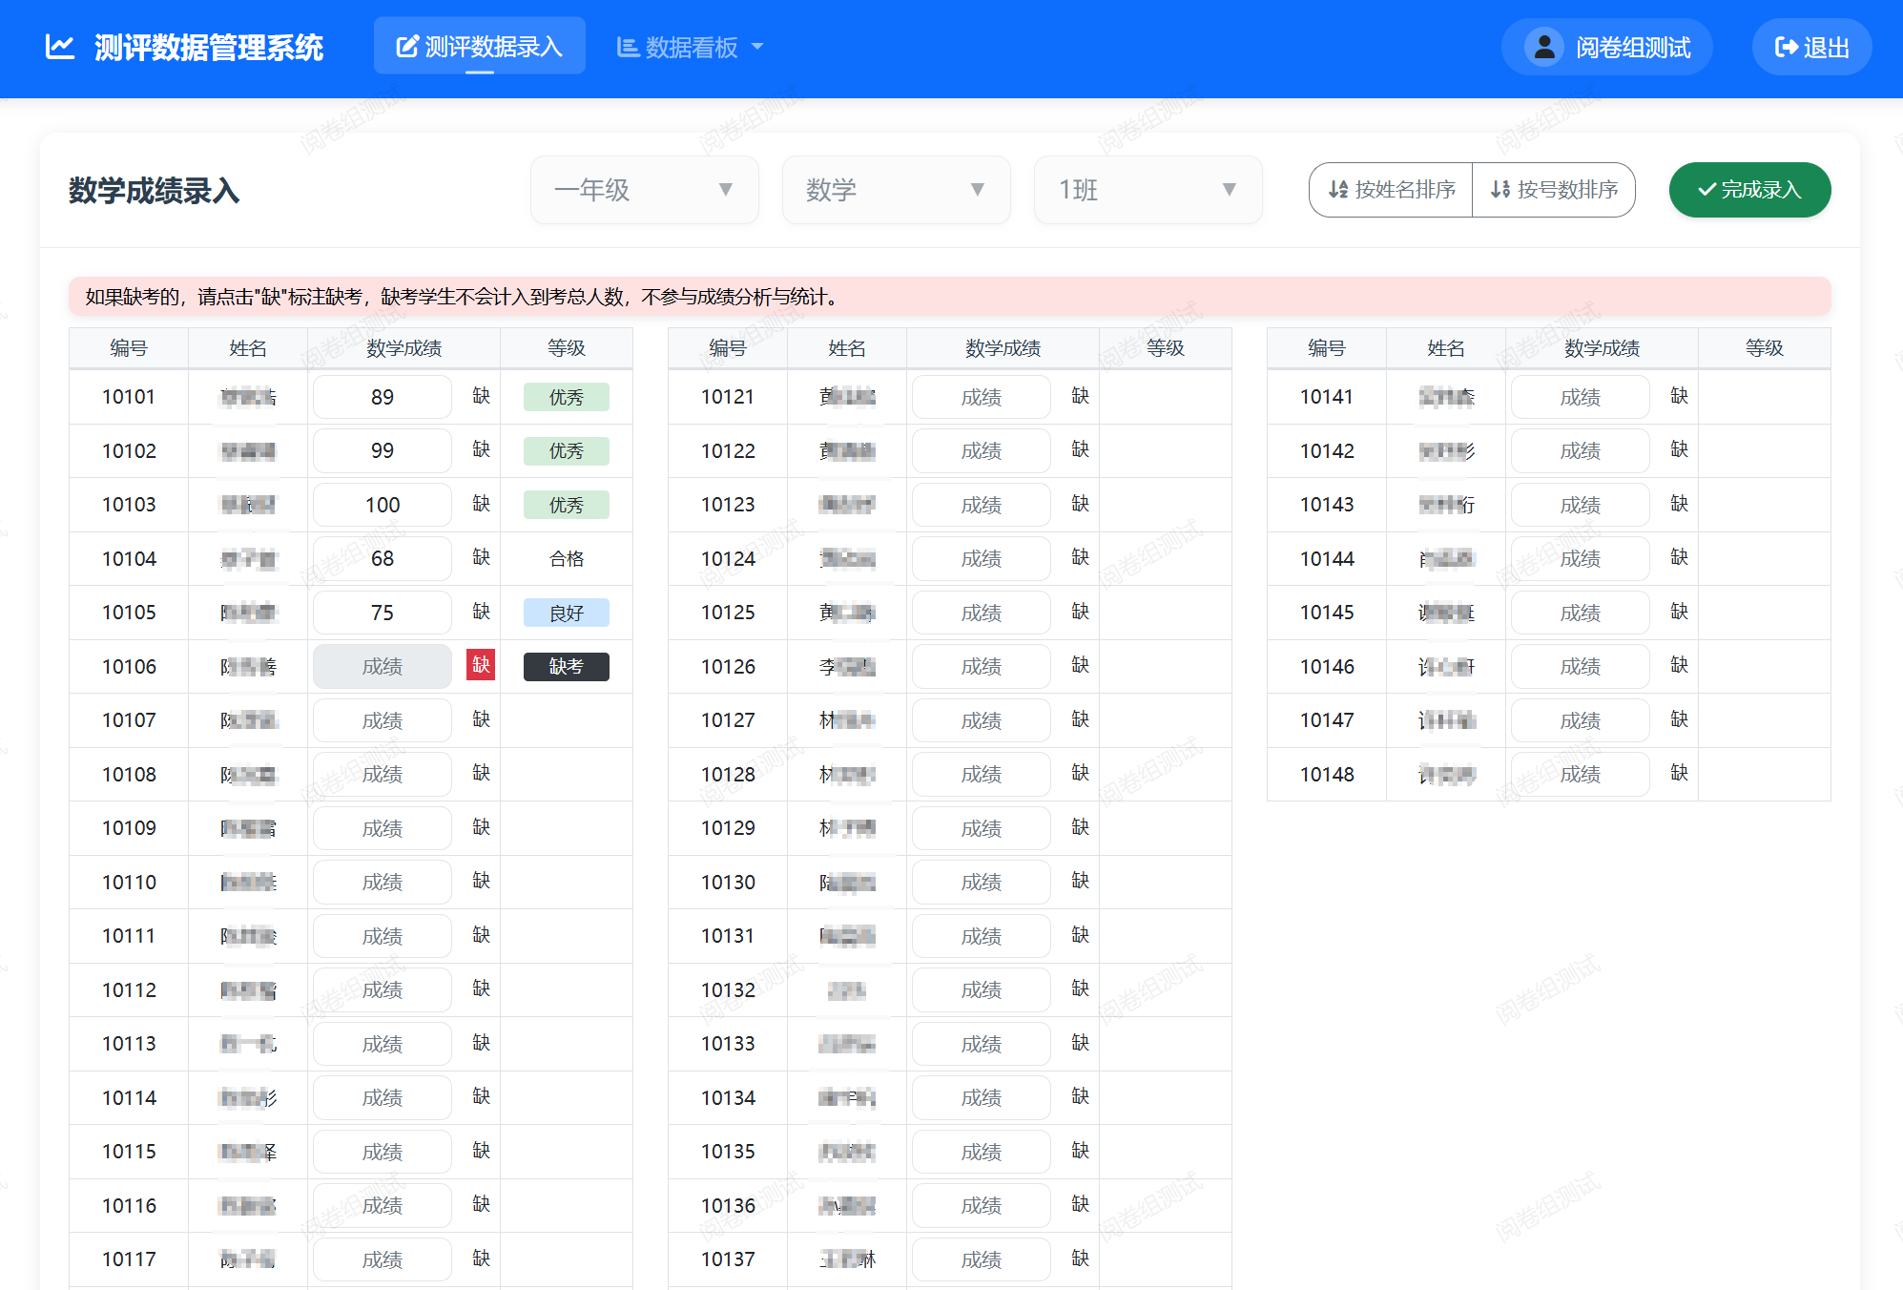Expand the 1班 class selector
The height and width of the screenshot is (1290, 1903).
1148,190
